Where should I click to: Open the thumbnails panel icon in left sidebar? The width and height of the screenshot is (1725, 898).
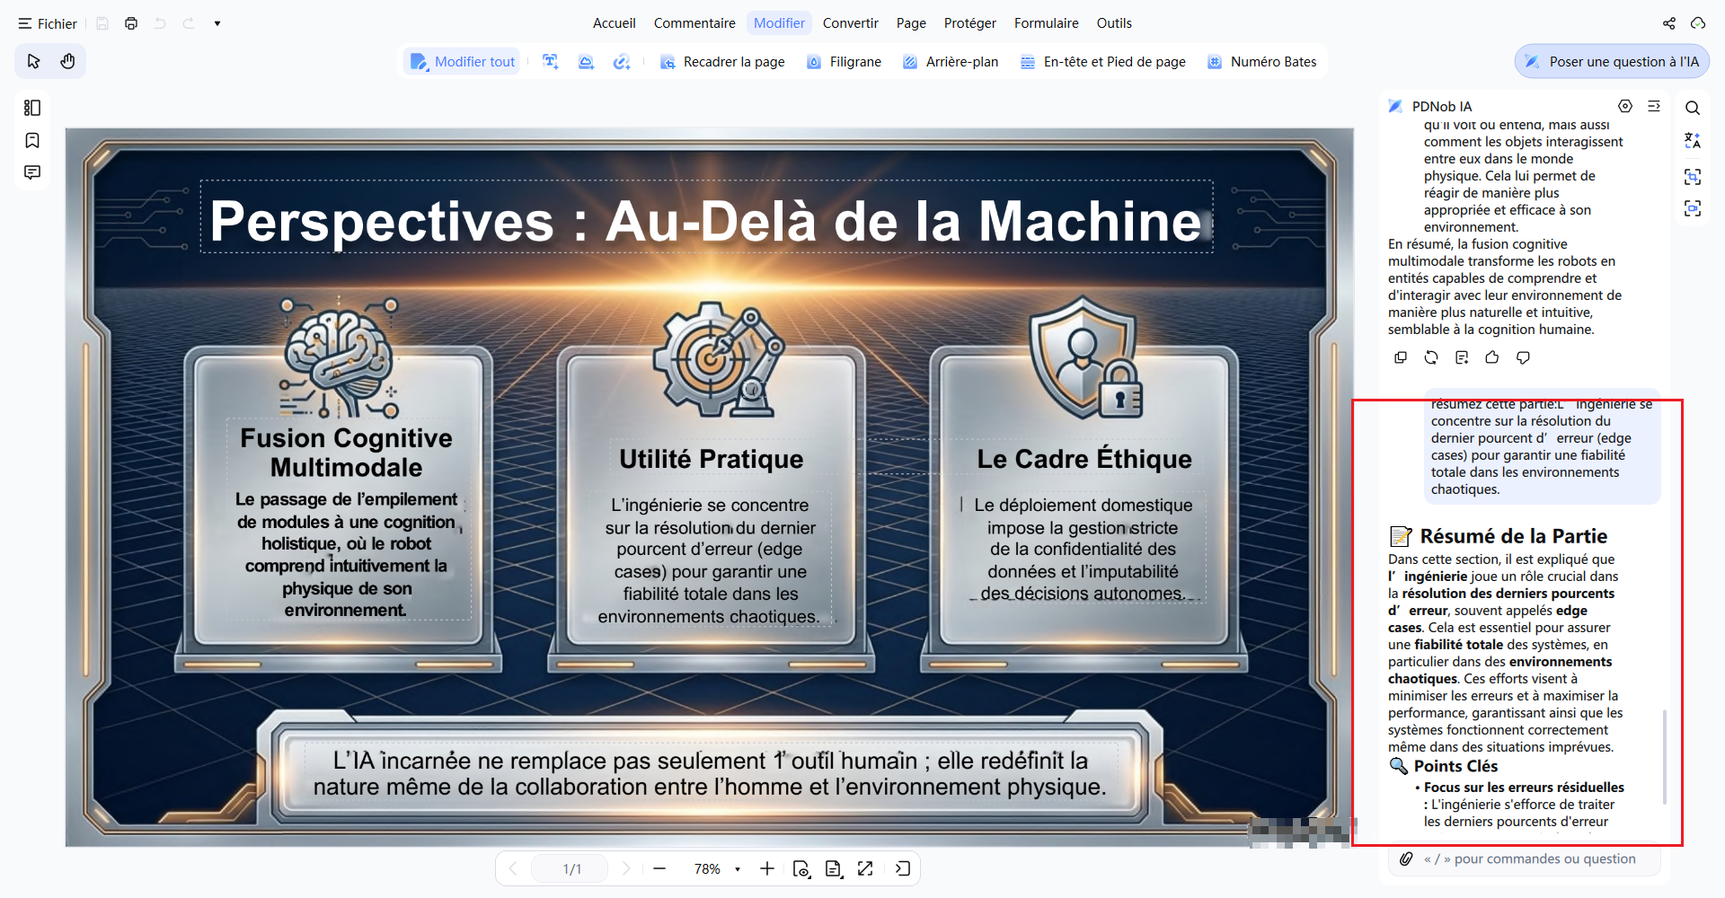click(x=32, y=108)
